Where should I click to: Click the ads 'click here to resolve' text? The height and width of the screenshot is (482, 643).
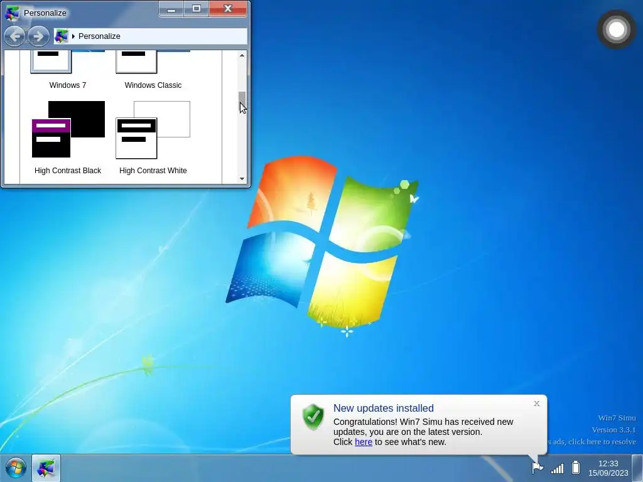tap(592, 442)
